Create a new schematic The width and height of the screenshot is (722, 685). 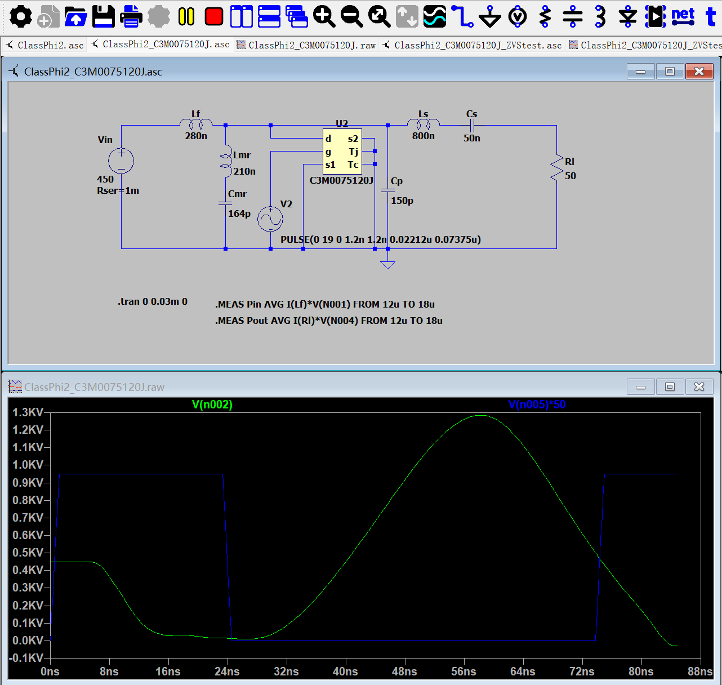(x=48, y=17)
